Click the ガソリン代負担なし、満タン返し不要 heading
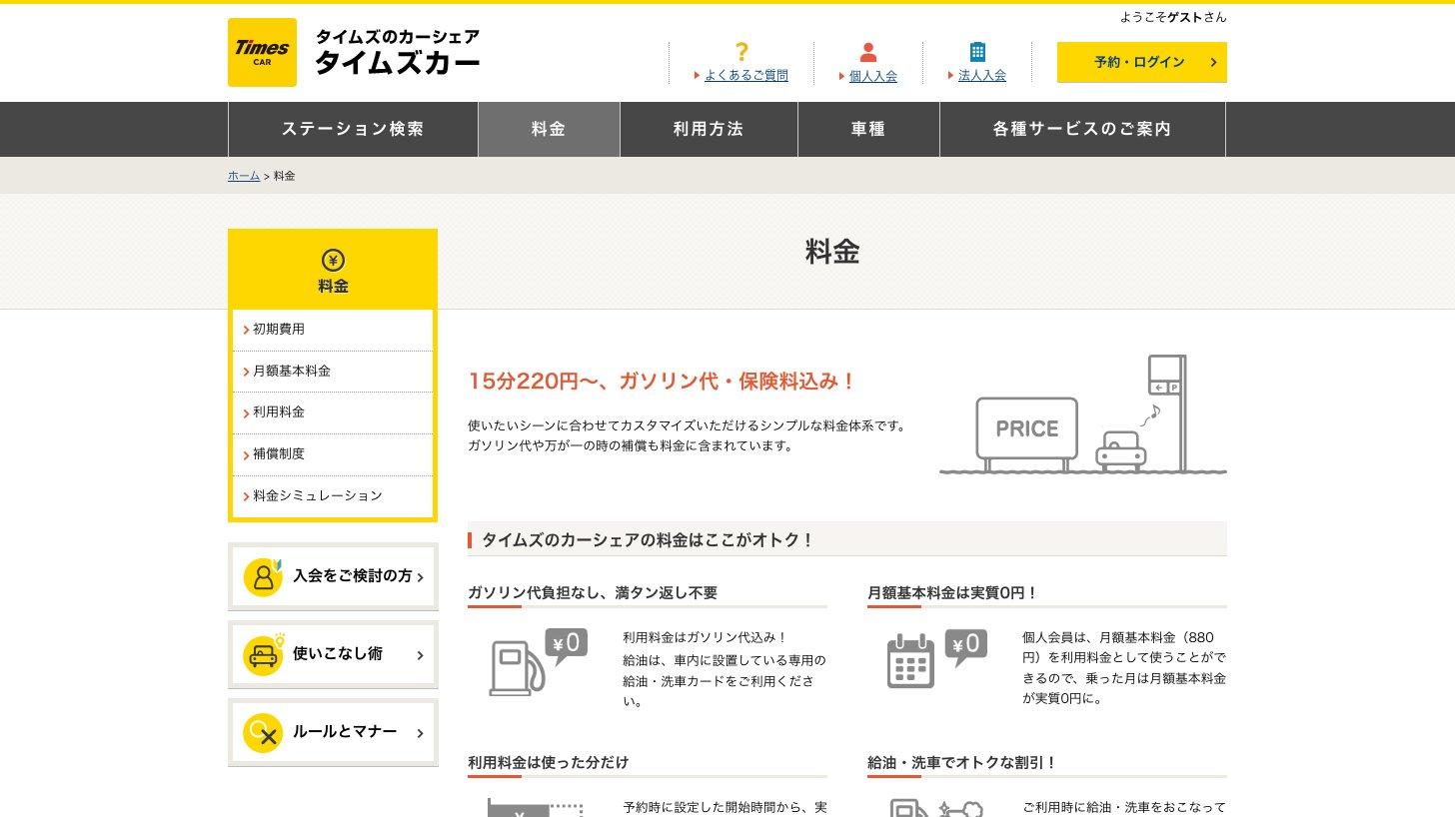 (x=593, y=593)
